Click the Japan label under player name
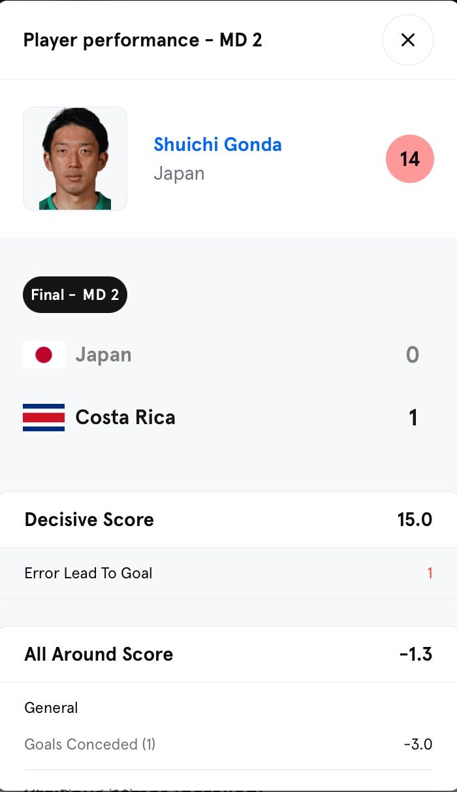457x792 pixels. point(179,174)
